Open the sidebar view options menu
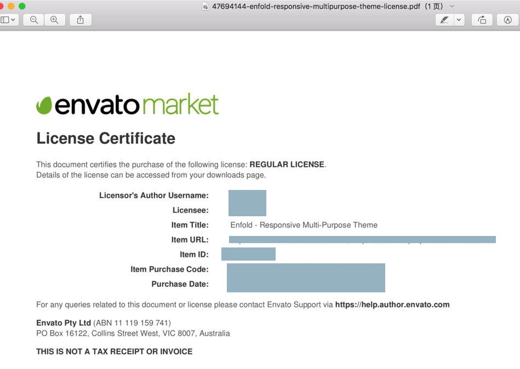The width and height of the screenshot is (520, 369). 8,20
